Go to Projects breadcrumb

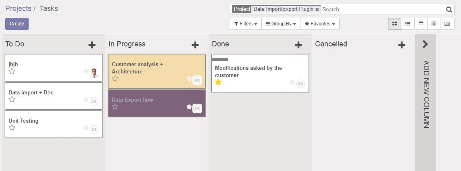point(18,8)
